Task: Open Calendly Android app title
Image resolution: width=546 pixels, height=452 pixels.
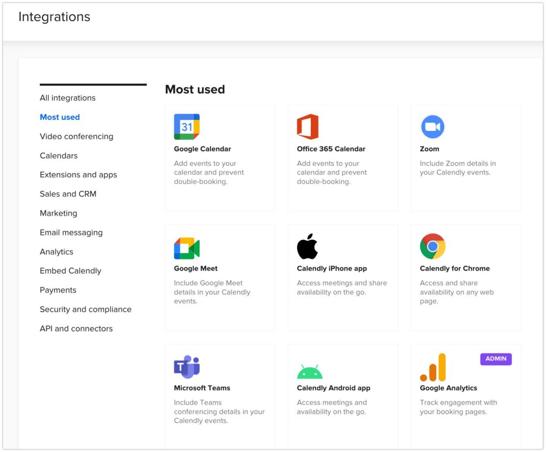Action: (x=333, y=388)
